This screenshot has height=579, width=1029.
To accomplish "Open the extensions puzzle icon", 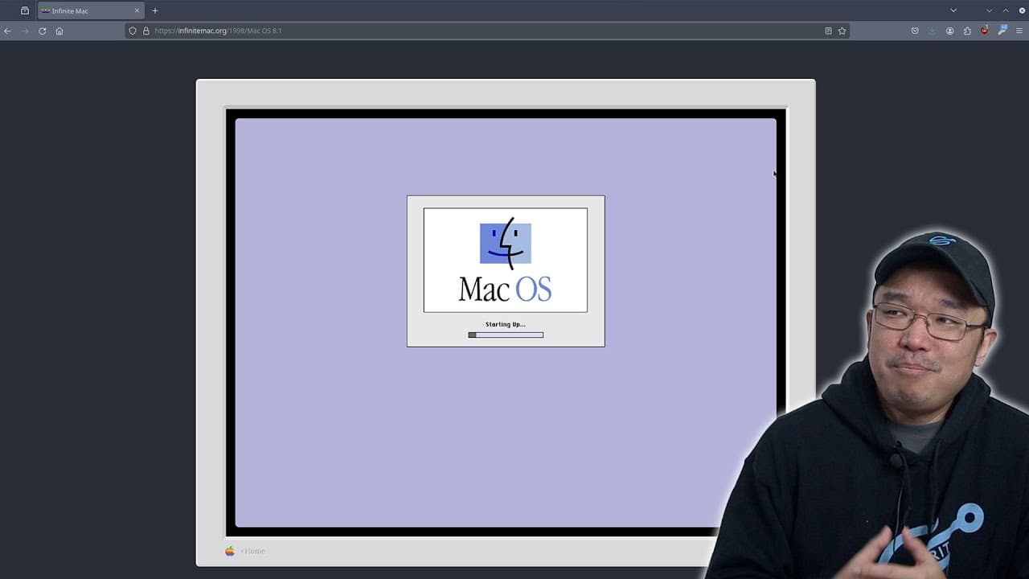I will click(x=967, y=31).
